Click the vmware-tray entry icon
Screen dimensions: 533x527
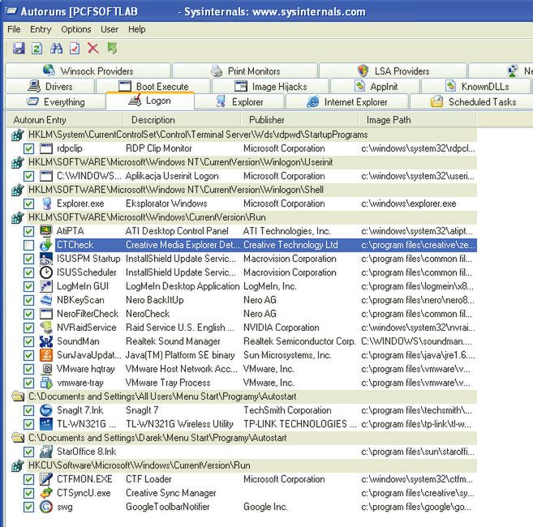[x=46, y=383]
